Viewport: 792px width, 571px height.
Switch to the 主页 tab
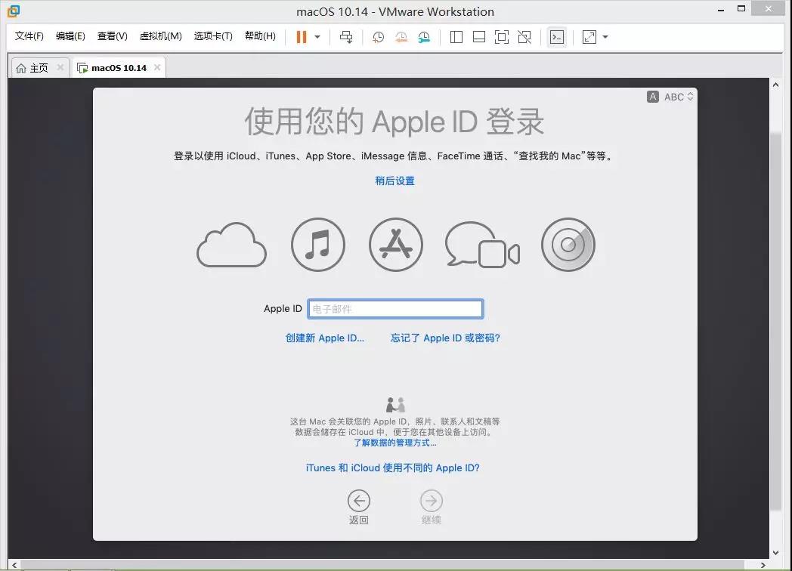pos(32,68)
